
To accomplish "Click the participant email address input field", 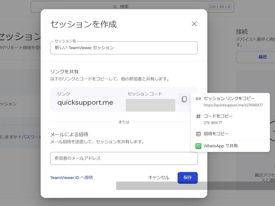I will pos(124,158).
